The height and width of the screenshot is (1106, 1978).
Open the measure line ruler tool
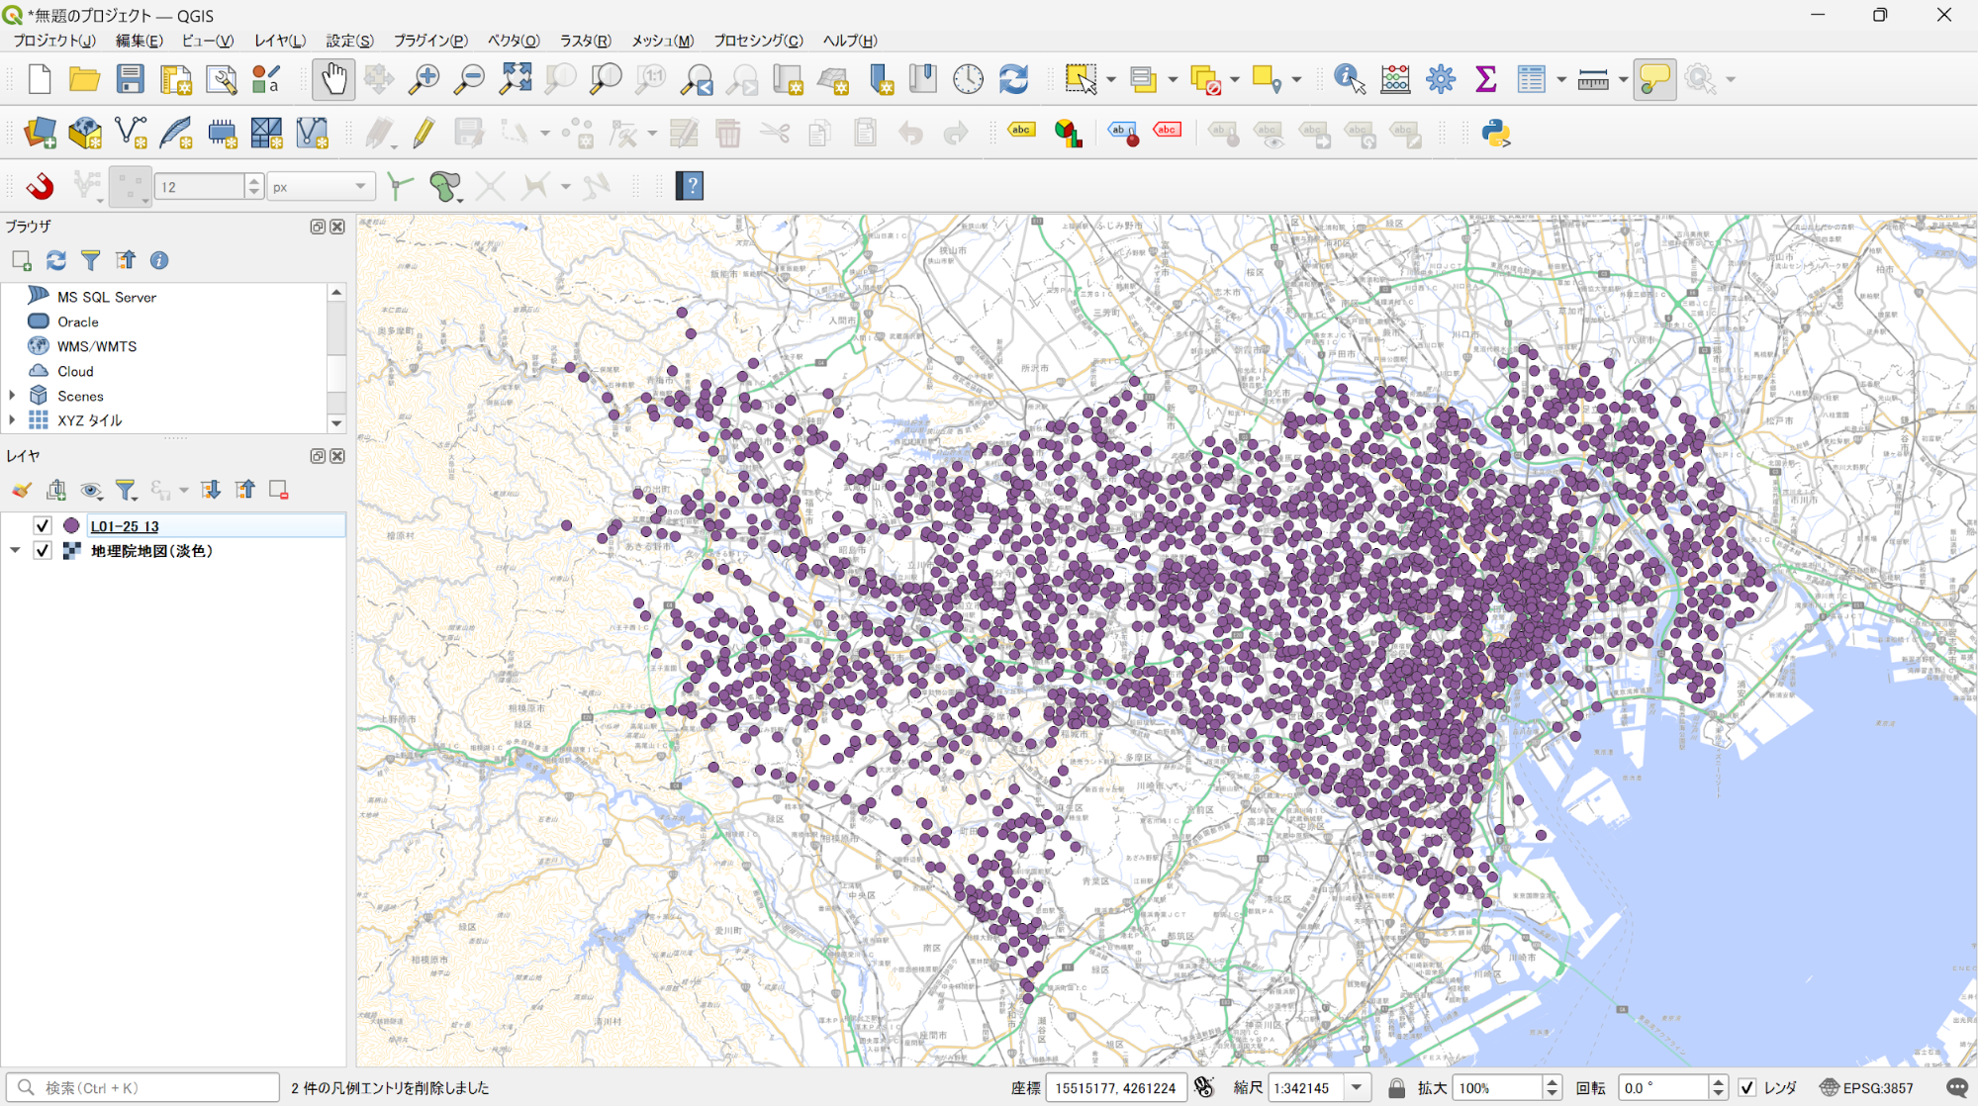(x=1592, y=79)
